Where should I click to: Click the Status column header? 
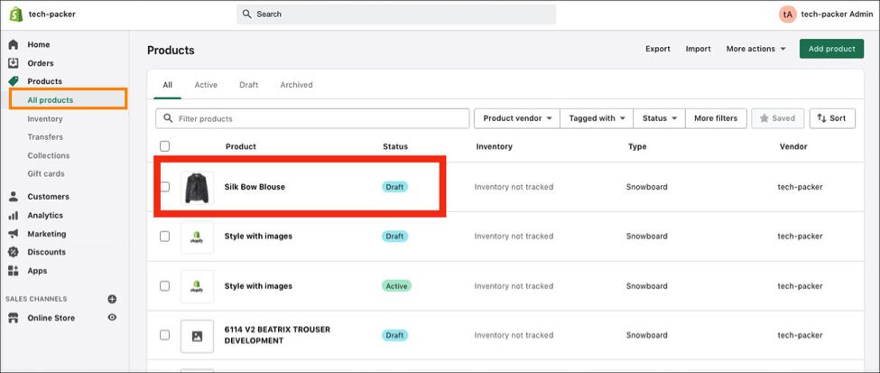click(x=395, y=146)
